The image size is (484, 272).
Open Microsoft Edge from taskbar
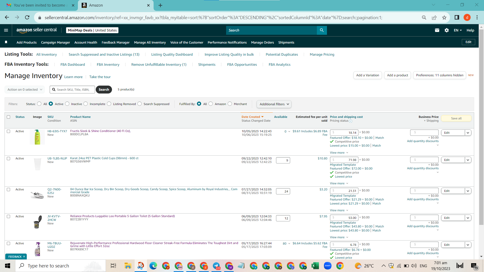click(x=153, y=266)
